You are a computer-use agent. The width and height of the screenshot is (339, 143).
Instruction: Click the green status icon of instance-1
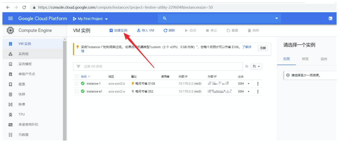(x=82, y=83)
